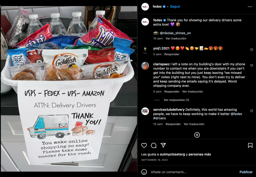Save post with bookmark icon
This screenshot has width=256, height=177.
(x=250, y=145)
